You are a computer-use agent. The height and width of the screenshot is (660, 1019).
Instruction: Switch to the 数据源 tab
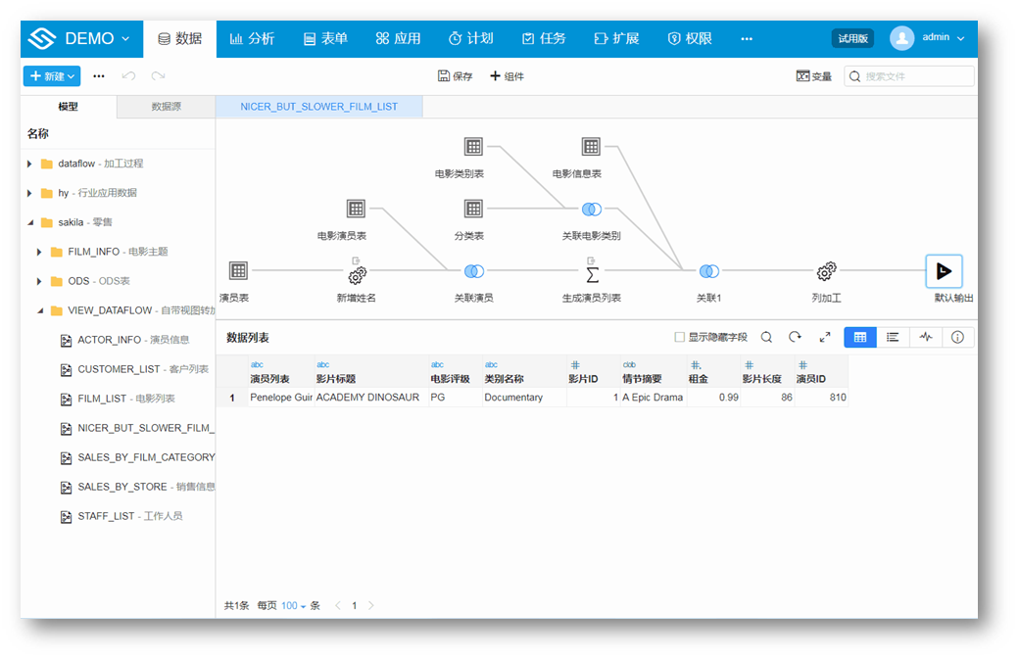pyautogui.click(x=166, y=107)
